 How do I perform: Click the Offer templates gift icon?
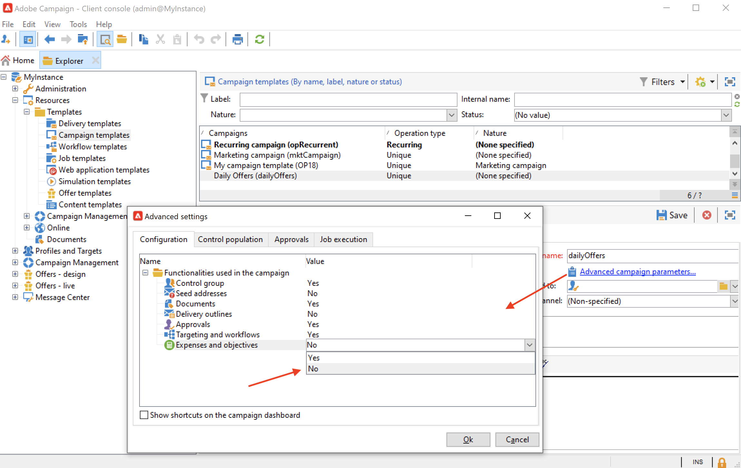[x=52, y=193]
